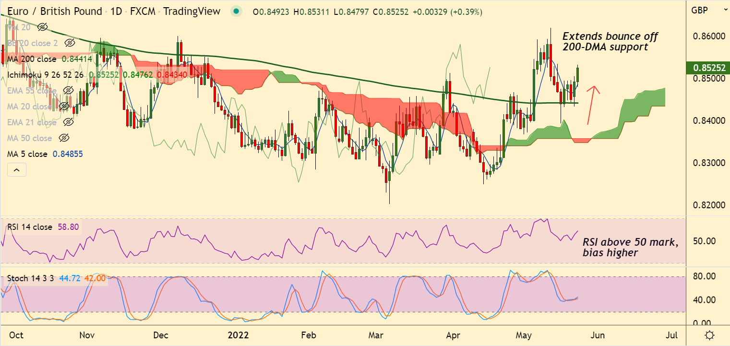Click the Nov label on time axis
Viewport: 730px width, 346px height.
pyautogui.click(x=87, y=334)
